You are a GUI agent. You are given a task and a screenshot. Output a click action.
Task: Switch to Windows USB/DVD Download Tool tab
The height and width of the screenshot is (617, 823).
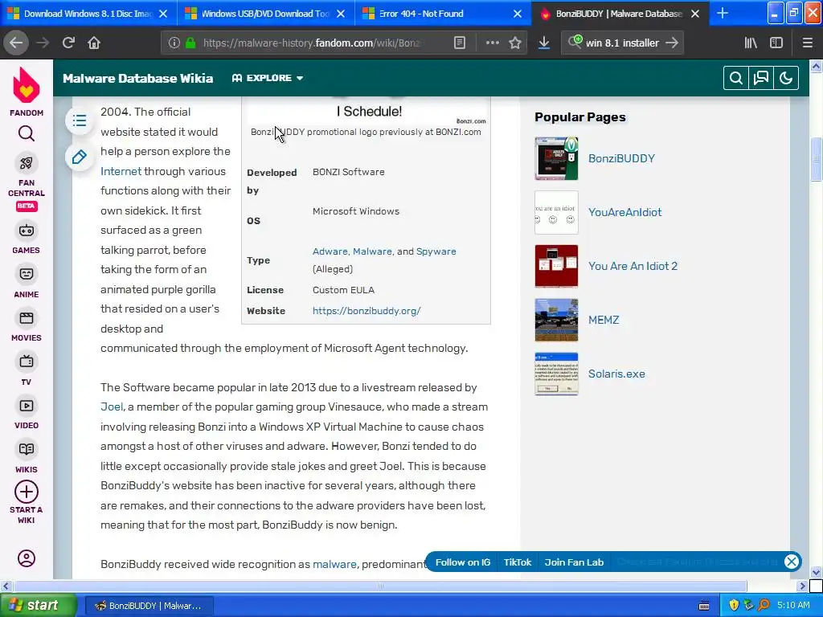click(x=265, y=14)
